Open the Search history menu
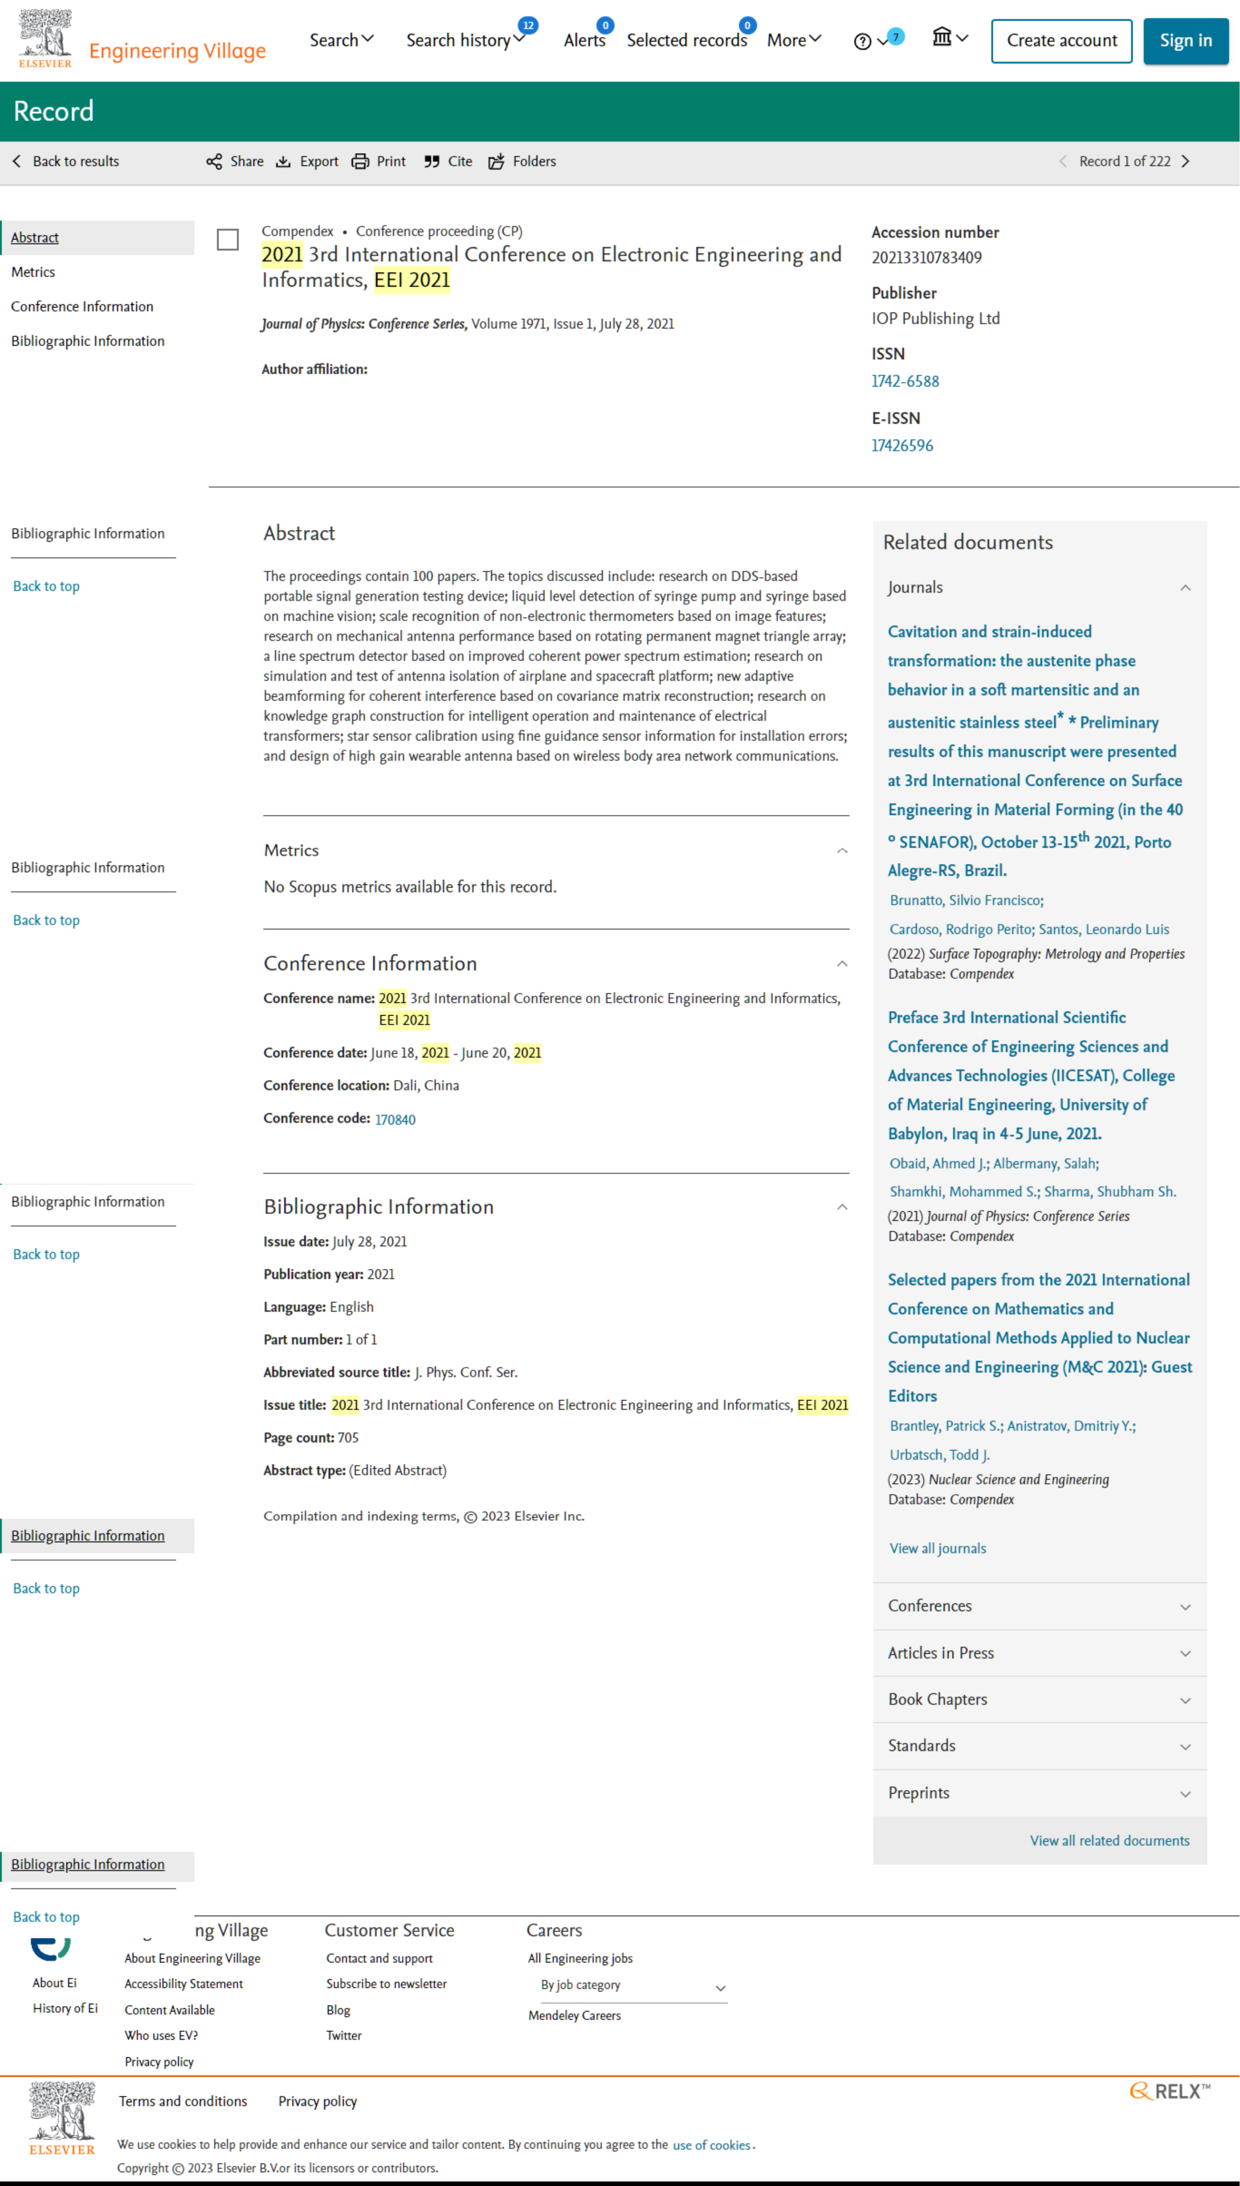1240x2186 pixels. [465, 40]
